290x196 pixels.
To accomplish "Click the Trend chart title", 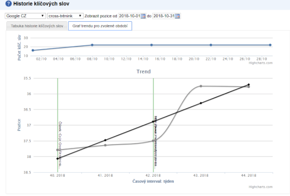I will pos(144,72).
